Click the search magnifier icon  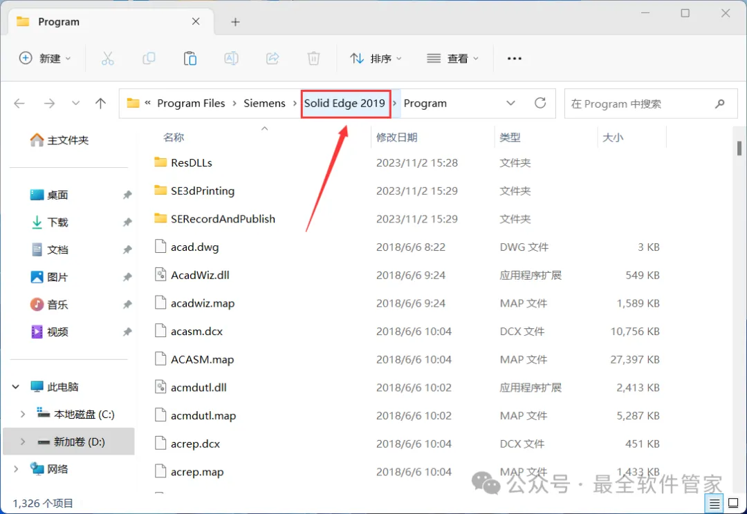point(720,103)
